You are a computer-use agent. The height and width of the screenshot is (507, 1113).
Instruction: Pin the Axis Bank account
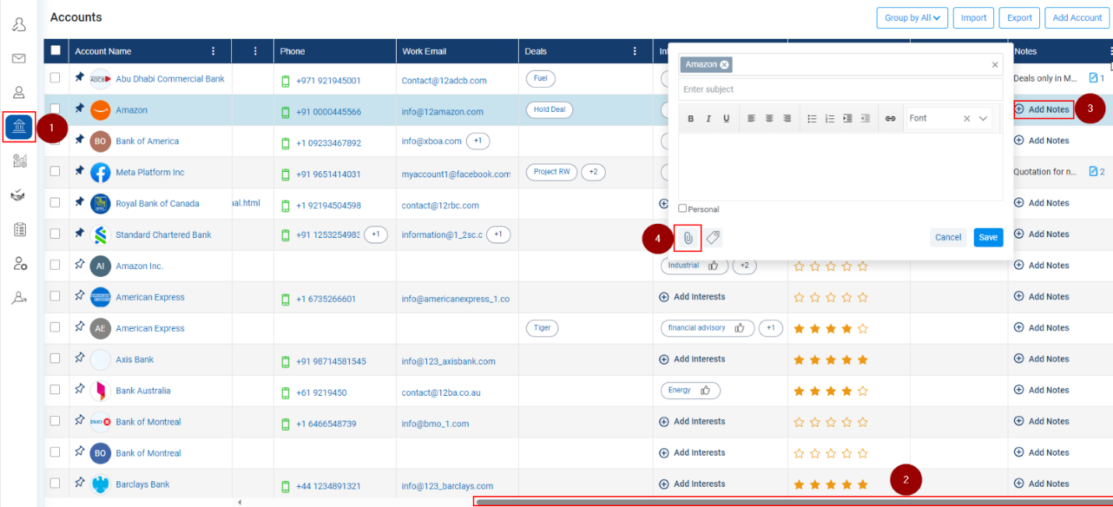click(x=79, y=358)
